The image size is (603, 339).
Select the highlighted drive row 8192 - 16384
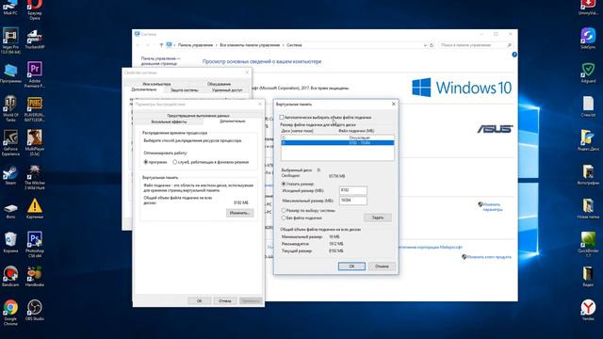337,142
